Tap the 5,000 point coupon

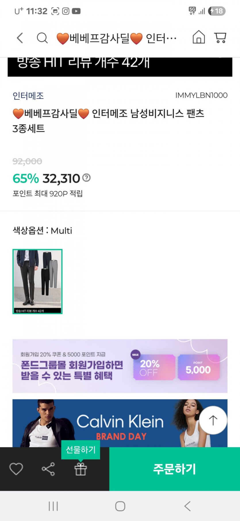(198, 367)
